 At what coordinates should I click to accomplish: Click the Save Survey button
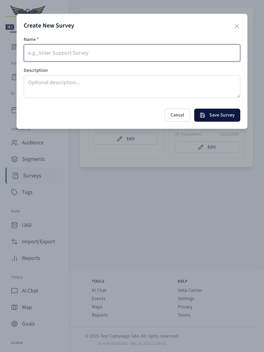coord(217,115)
